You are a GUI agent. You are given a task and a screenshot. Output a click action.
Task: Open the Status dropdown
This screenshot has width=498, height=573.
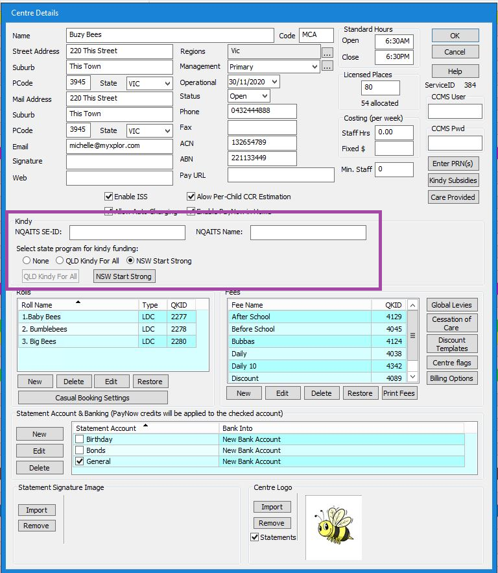pos(264,96)
